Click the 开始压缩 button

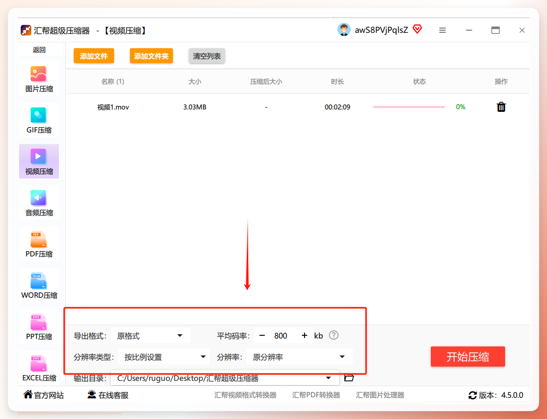point(468,356)
